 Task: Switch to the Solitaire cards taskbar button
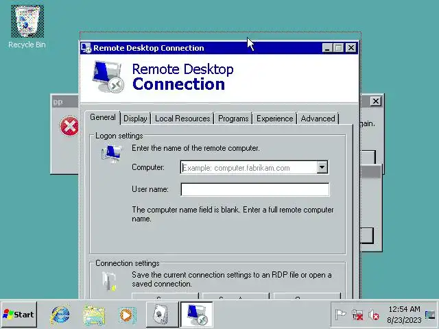pyautogui.click(x=163, y=315)
